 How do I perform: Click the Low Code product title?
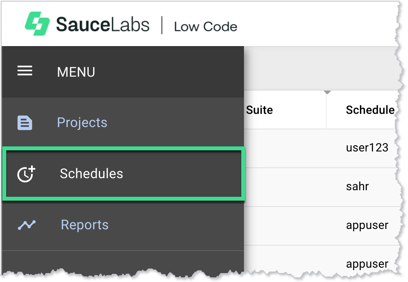206,27
